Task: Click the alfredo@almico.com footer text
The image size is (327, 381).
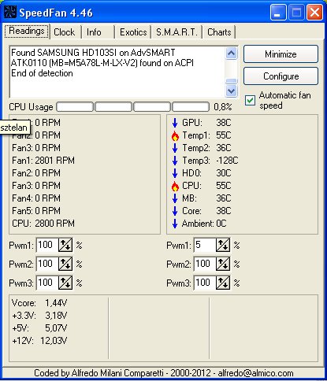Action: point(255,373)
